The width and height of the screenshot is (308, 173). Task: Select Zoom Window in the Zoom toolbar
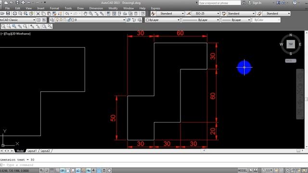pos(3,26)
